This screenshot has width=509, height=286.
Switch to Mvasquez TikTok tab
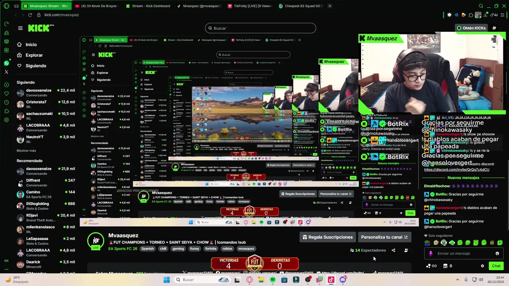(199, 6)
